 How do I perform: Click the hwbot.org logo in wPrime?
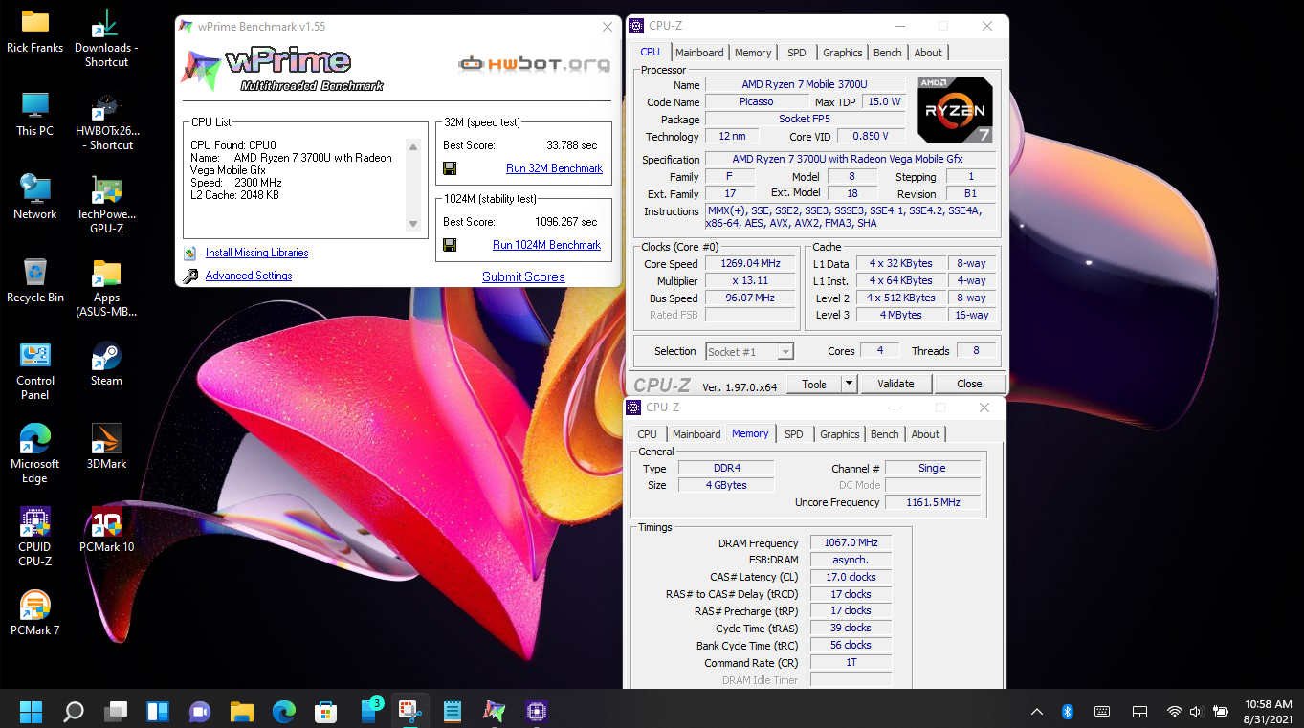click(535, 64)
